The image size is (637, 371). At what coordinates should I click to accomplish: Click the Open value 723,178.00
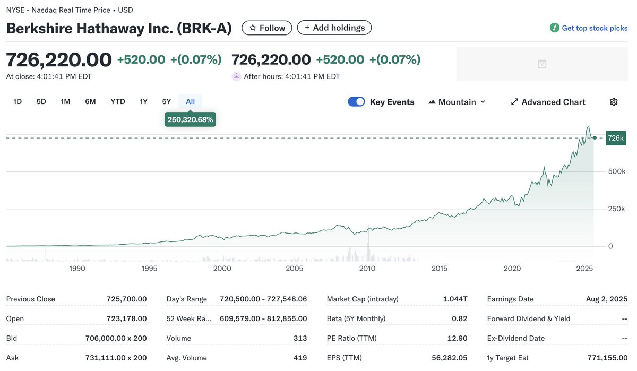pyautogui.click(x=126, y=318)
